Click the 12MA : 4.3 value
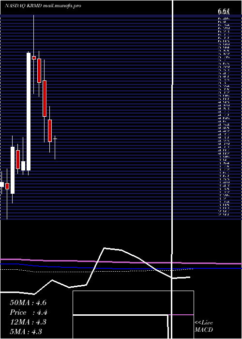 (28, 322)
